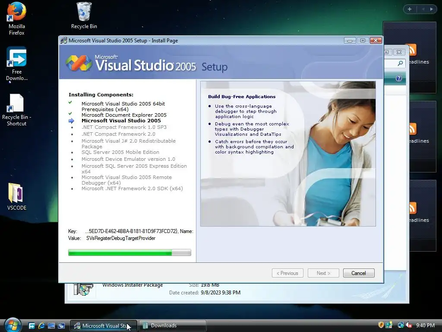
Task: Open help in the Downloads window
Action: click(x=398, y=78)
